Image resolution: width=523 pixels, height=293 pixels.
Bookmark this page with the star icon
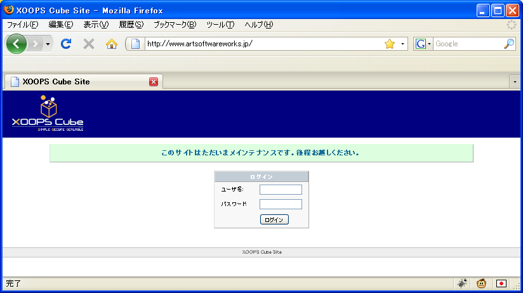[x=390, y=44]
